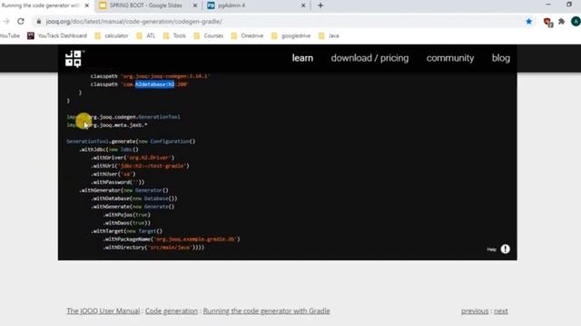
Task: Click the .withPackageName code line
Action: [x=172, y=239]
